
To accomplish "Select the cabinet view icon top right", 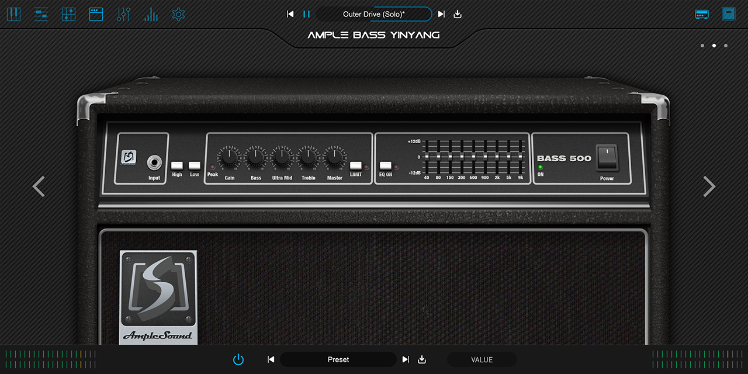I will tap(729, 14).
